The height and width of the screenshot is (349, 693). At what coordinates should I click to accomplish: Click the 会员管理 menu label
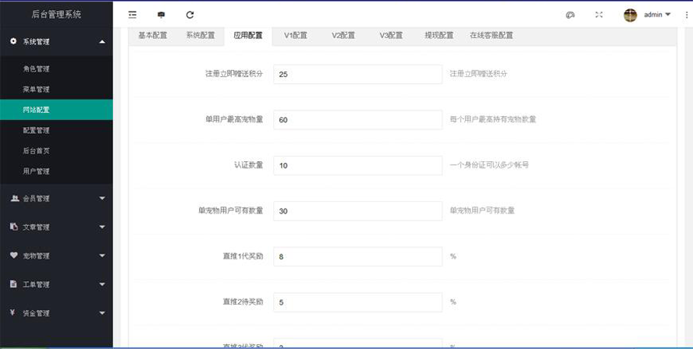36,199
